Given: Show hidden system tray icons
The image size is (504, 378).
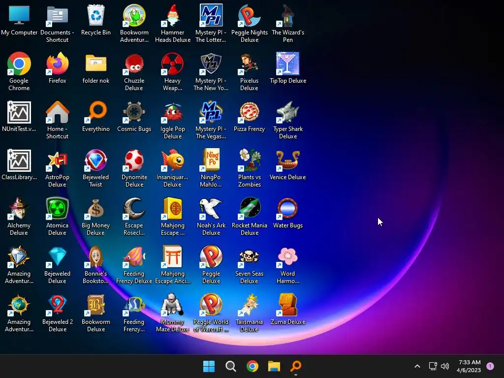Looking at the screenshot, I should (417, 366).
